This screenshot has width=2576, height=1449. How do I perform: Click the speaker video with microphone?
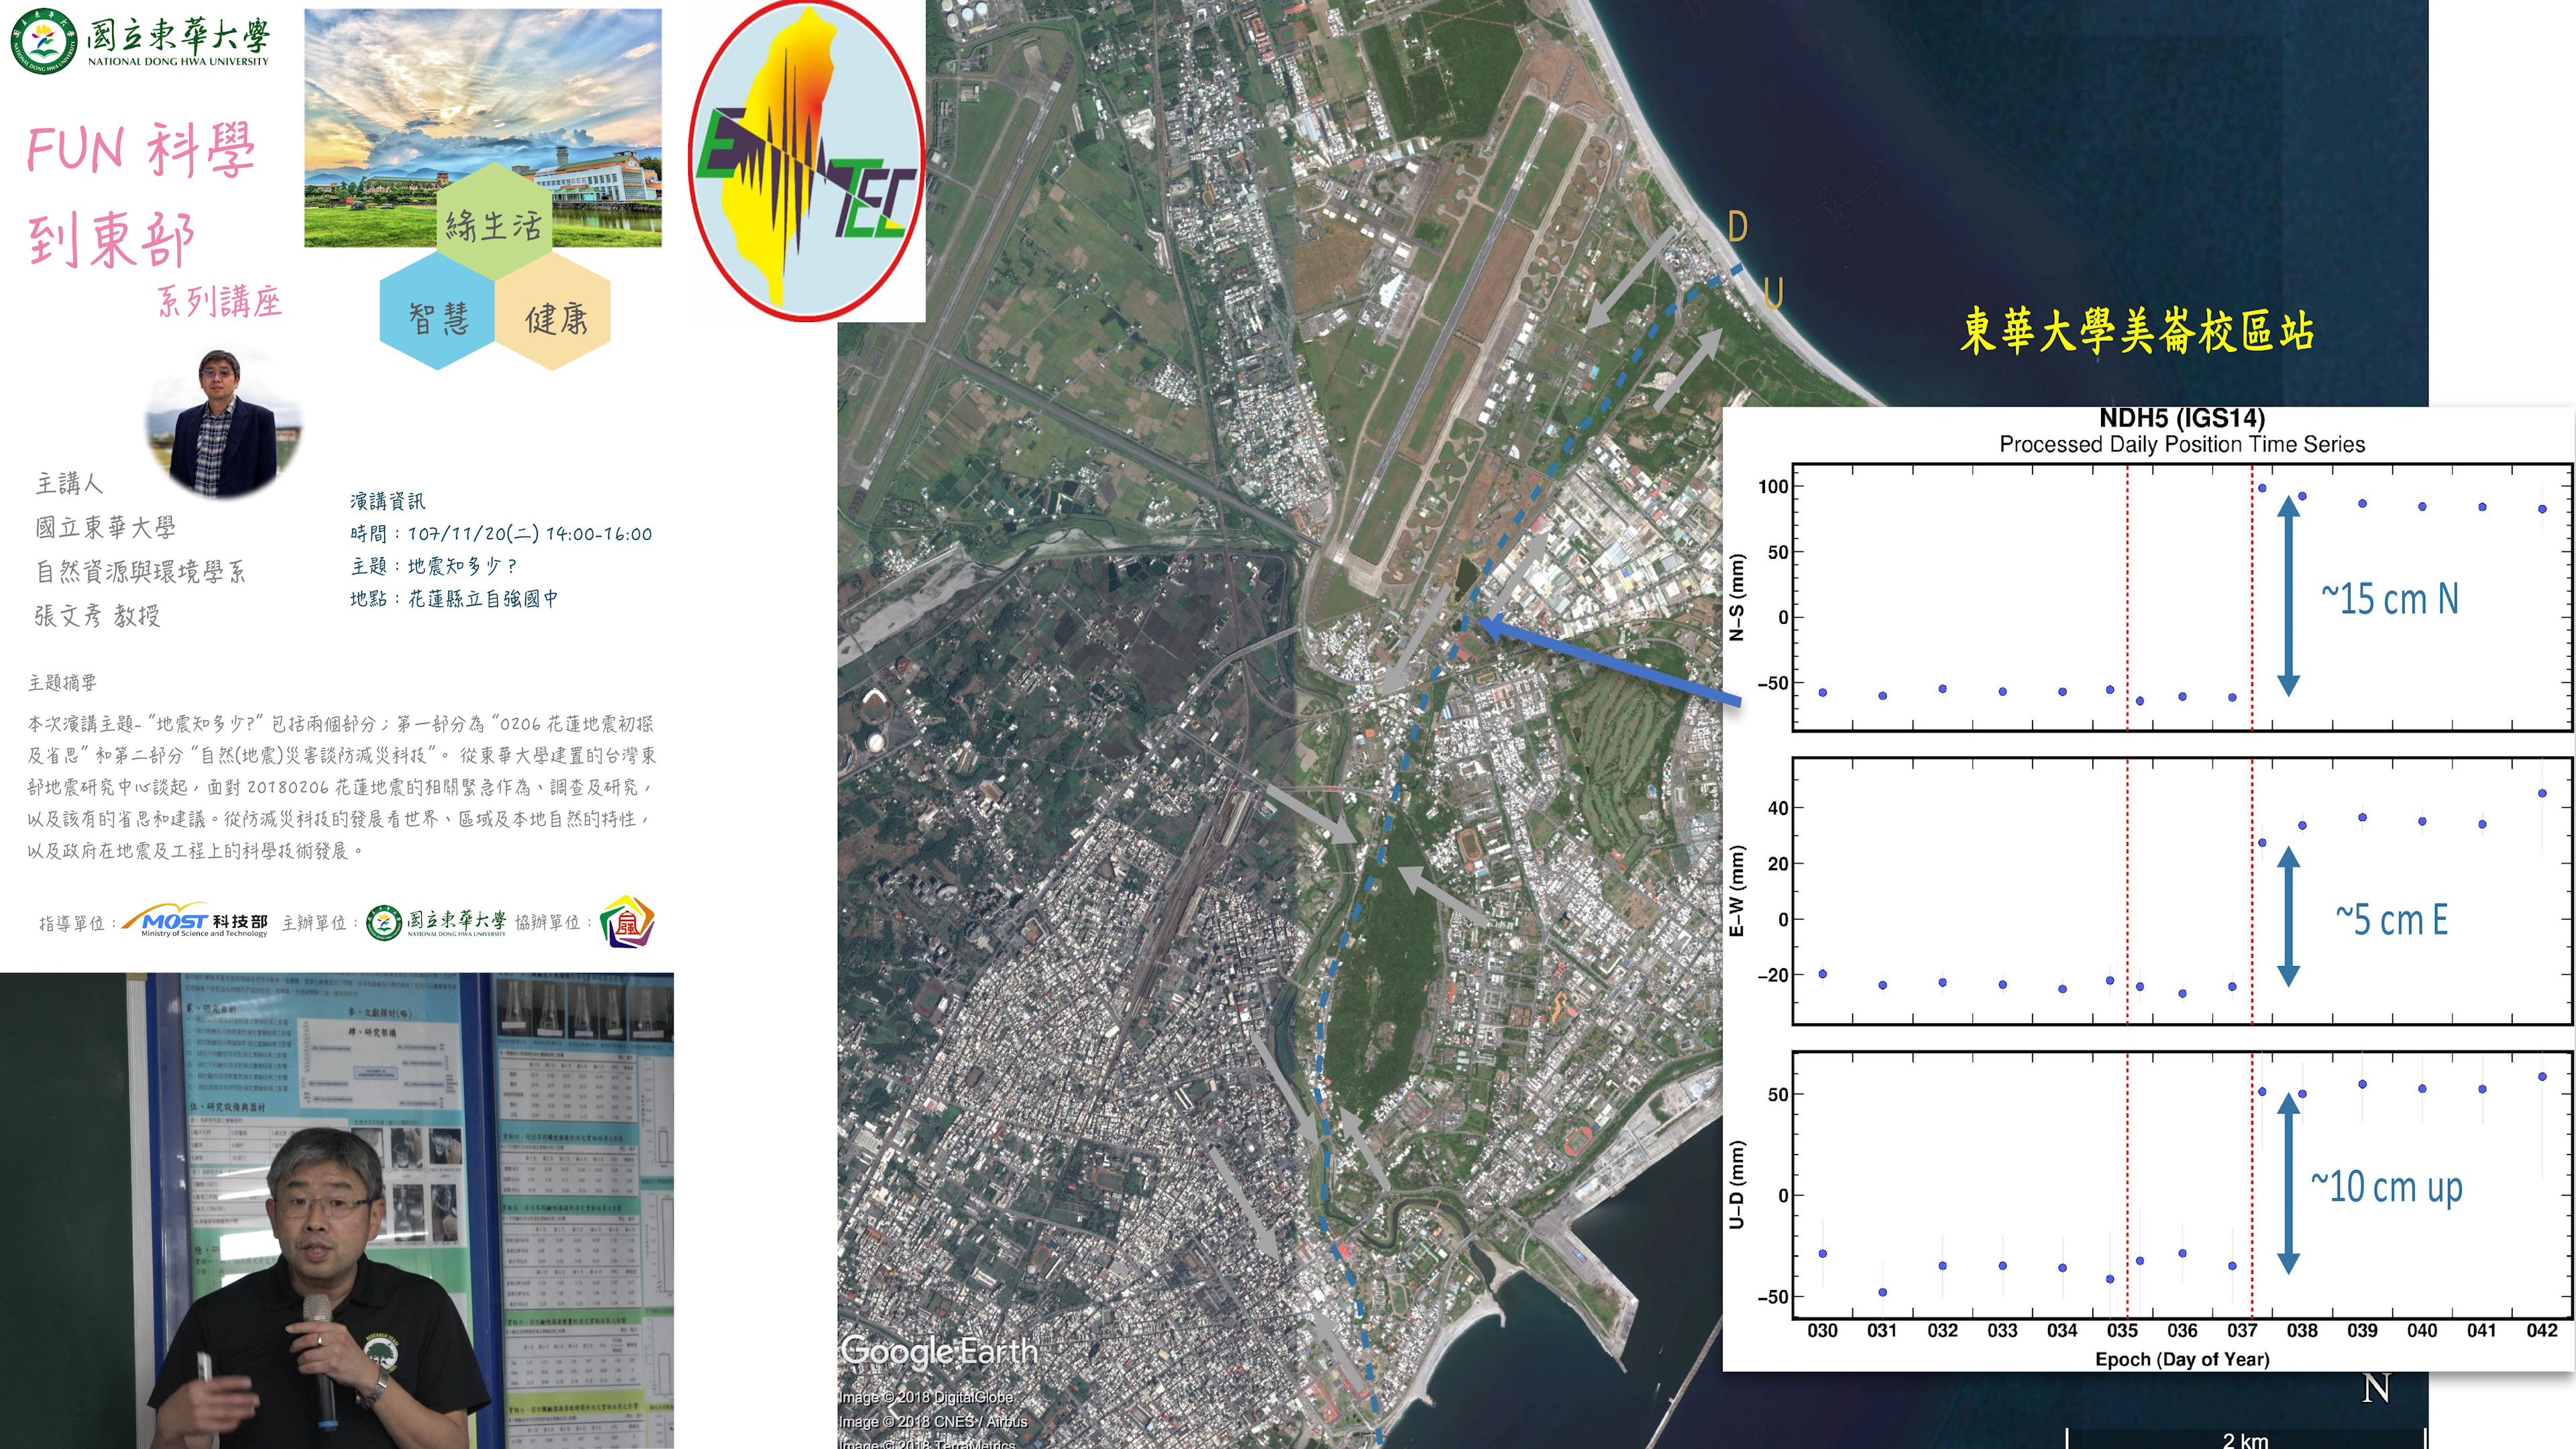(336, 1210)
